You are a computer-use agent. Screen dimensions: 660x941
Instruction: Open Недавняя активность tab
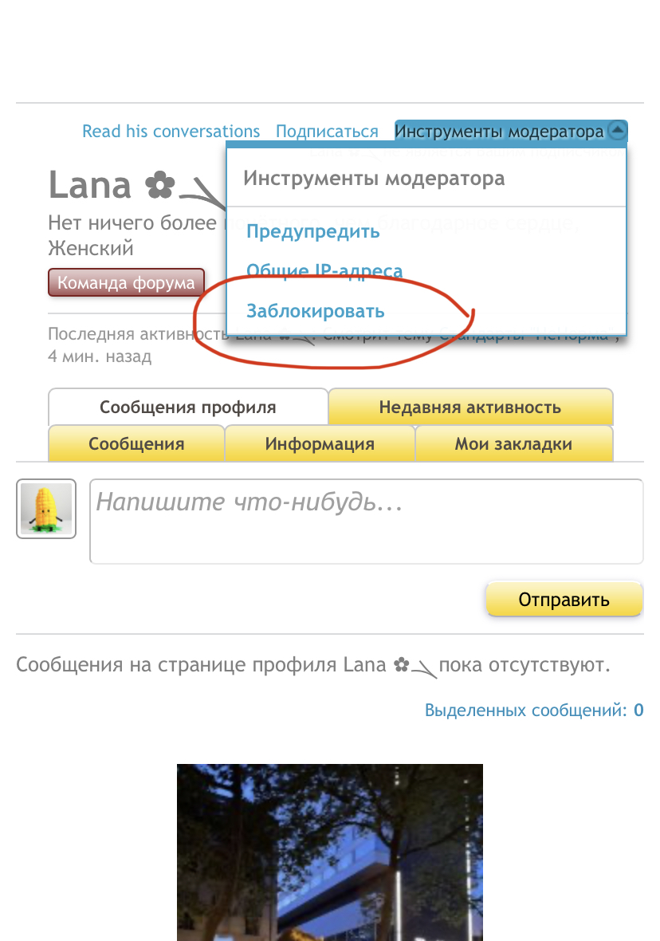pyautogui.click(x=470, y=407)
